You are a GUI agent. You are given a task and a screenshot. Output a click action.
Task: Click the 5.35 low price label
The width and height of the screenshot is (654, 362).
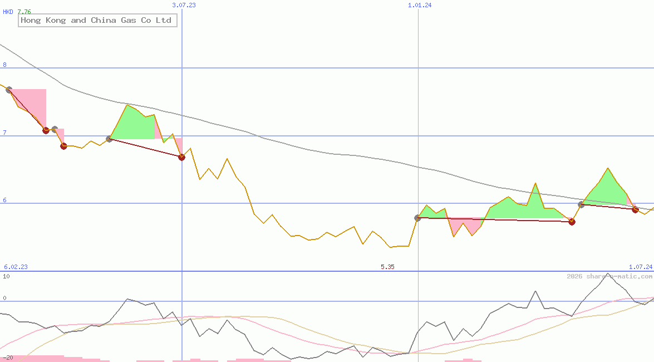tap(387, 267)
